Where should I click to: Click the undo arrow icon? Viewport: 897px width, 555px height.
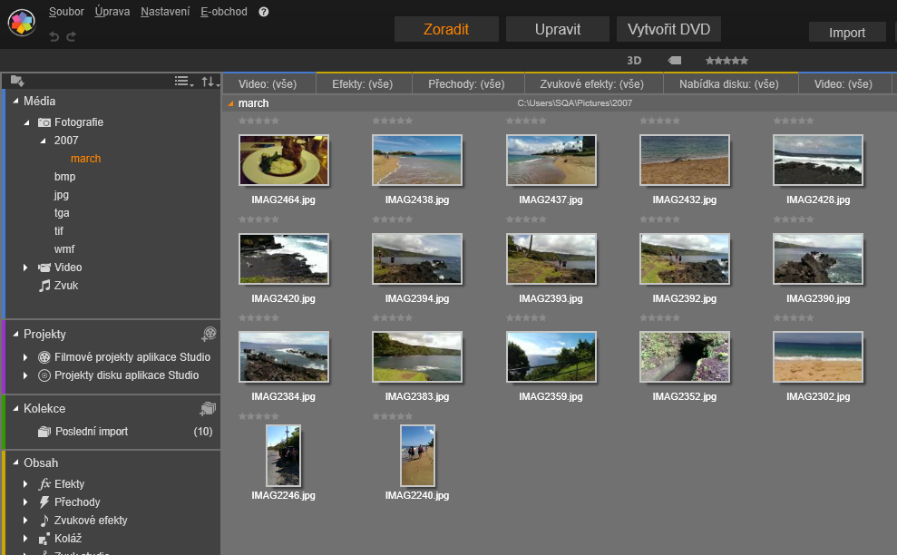(x=54, y=36)
